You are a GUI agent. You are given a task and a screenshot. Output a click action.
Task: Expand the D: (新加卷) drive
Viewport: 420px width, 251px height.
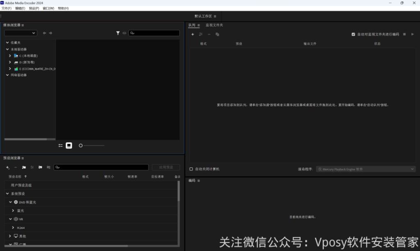[10, 62]
